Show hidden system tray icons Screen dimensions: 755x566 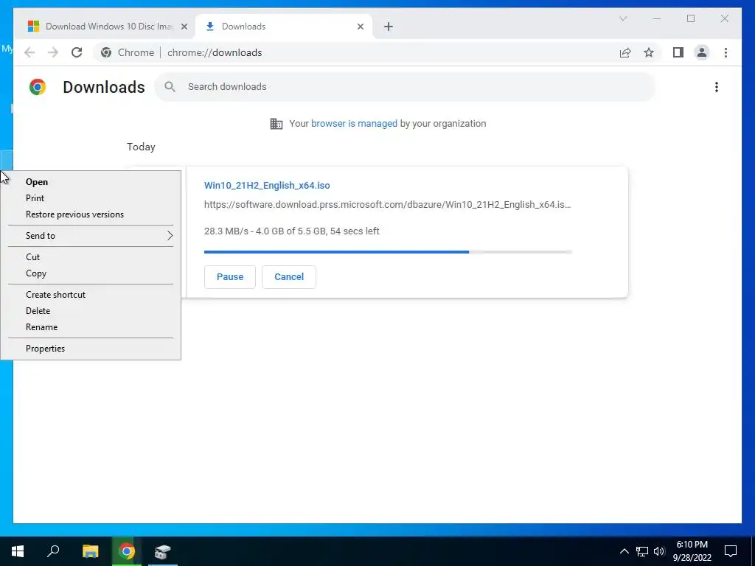pyautogui.click(x=624, y=551)
